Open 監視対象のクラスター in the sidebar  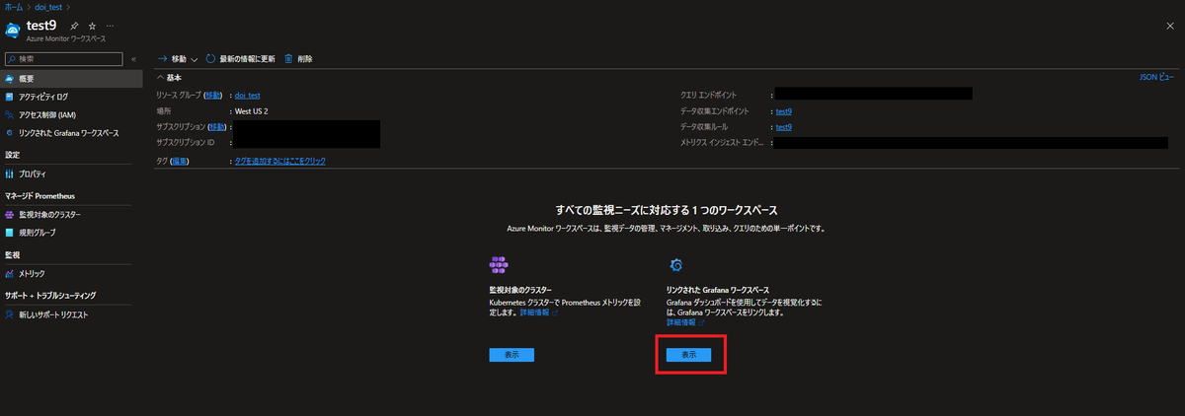coord(73,214)
